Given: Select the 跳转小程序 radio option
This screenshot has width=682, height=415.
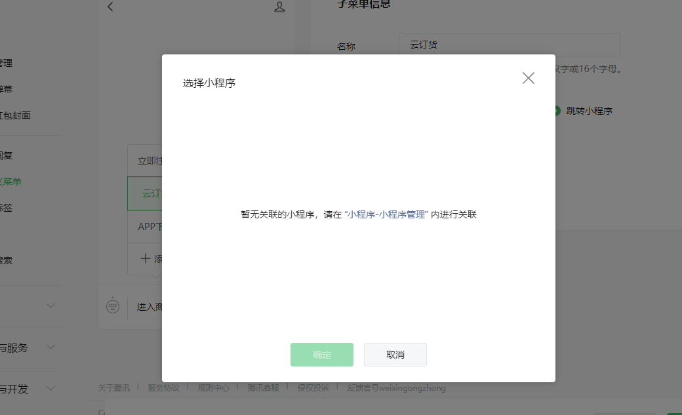Looking at the screenshot, I should (x=557, y=111).
